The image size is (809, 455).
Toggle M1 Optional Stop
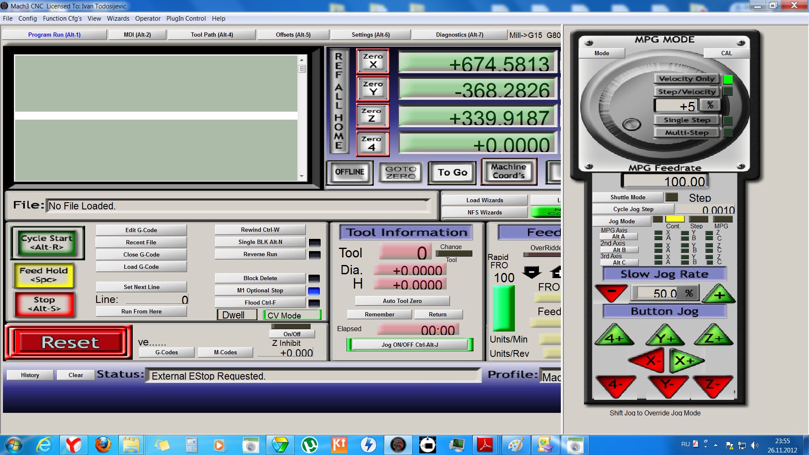[x=260, y=290]
